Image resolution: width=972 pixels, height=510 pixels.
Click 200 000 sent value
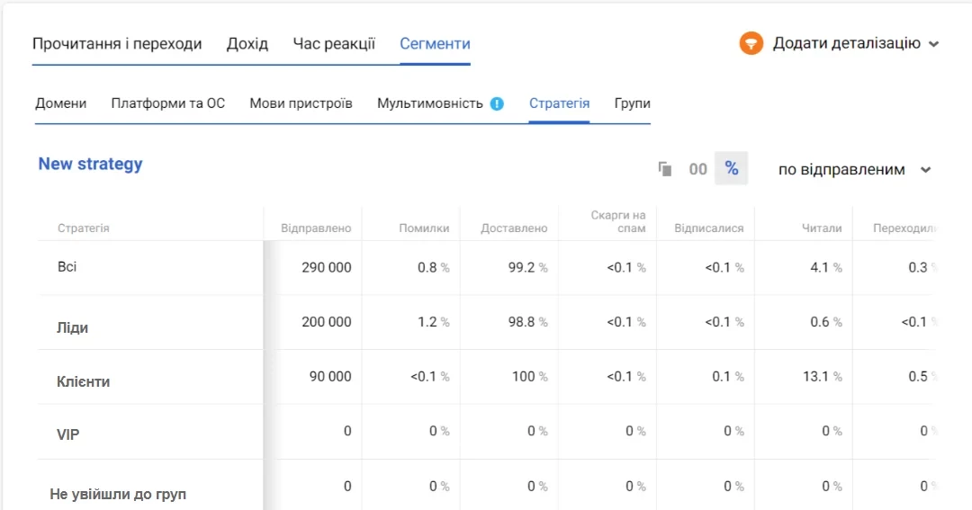click(x=327, y=322)
